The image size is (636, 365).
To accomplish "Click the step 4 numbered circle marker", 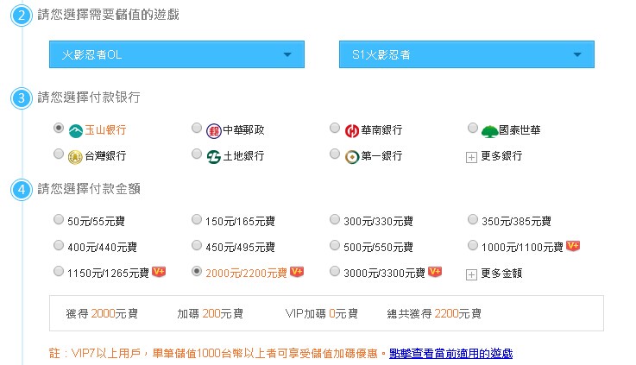I will click(22, 189).
